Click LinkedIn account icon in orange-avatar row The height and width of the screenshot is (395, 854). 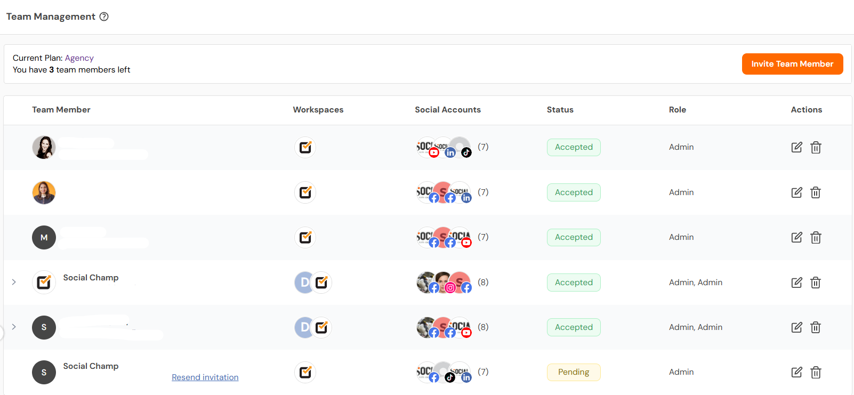pyautogui.click(x=466, y=198)
